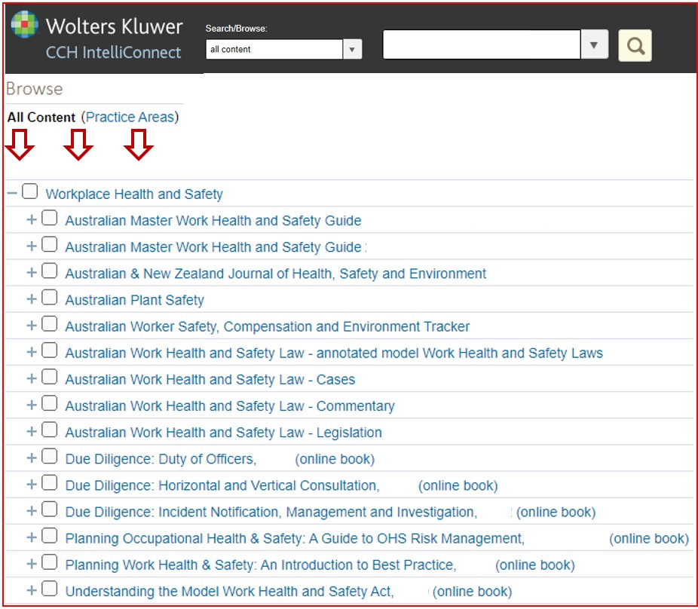Switch to Practice Areas view
This screenshot has width=698, height=609.
(x=130, y=118)
